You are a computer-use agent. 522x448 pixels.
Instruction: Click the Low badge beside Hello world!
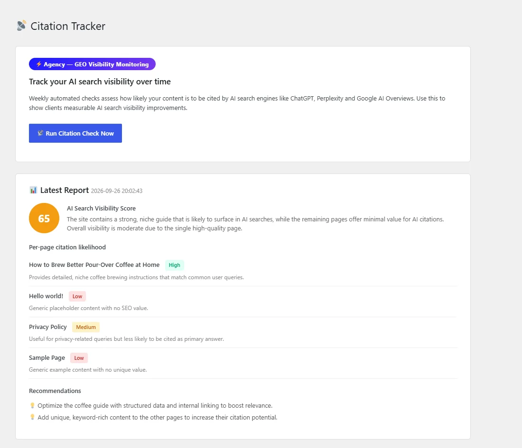tap(77, 296)
